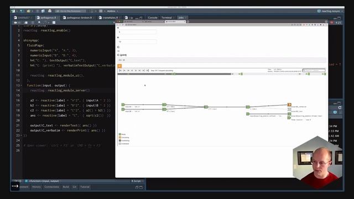
Task: Click code line 14 reactlog_module_server
Action: coord(60,91)
